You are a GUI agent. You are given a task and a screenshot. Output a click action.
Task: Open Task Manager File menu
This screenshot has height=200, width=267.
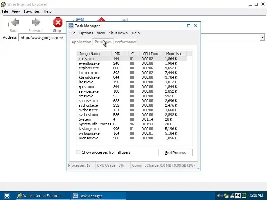pos(72,33)
